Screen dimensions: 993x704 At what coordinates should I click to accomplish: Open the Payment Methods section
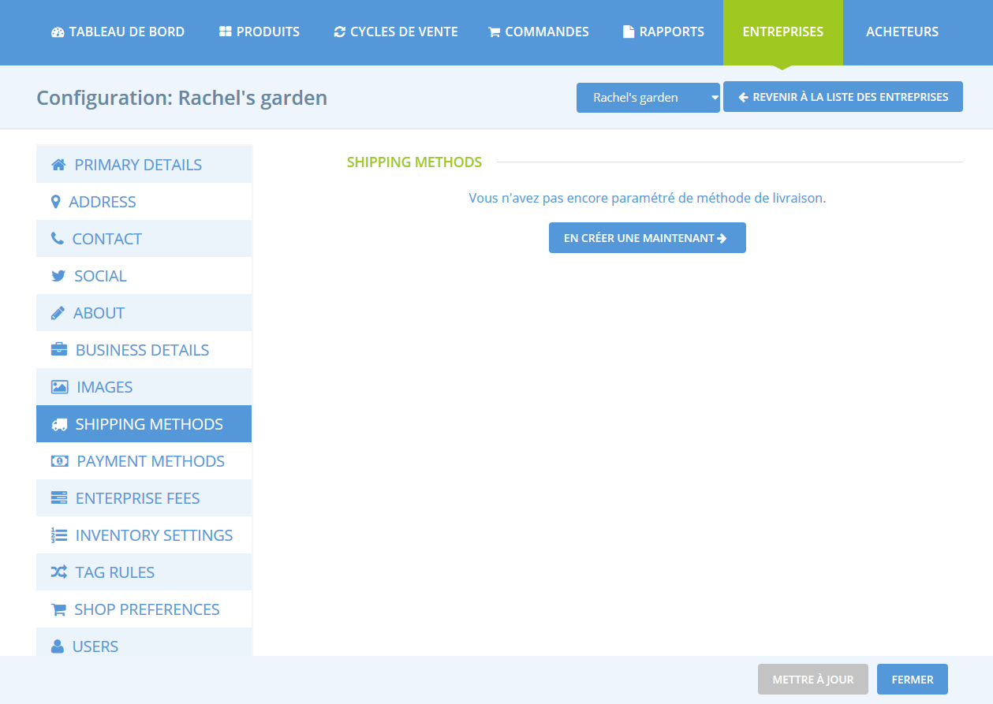pos(144,461)
